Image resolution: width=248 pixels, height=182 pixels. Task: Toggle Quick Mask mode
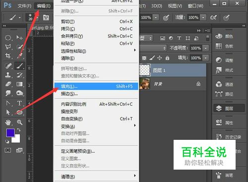[x=8, y=150]
